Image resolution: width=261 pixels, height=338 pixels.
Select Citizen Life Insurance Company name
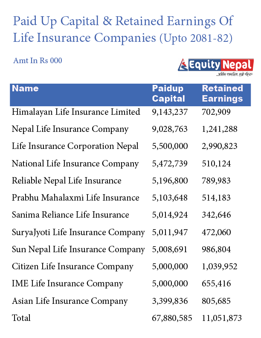point(72,267)
